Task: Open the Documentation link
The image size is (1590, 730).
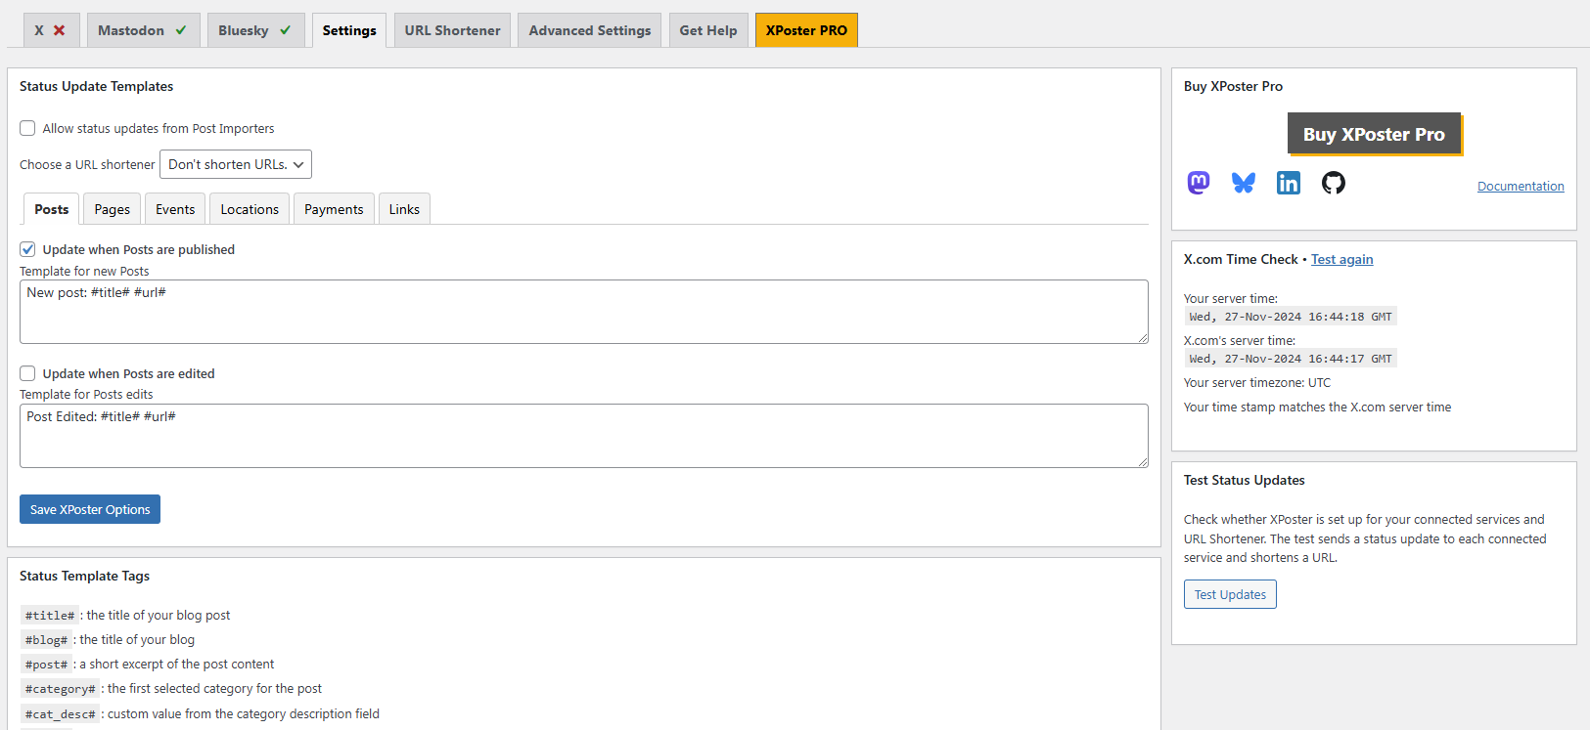Action: pos(1521,186)
